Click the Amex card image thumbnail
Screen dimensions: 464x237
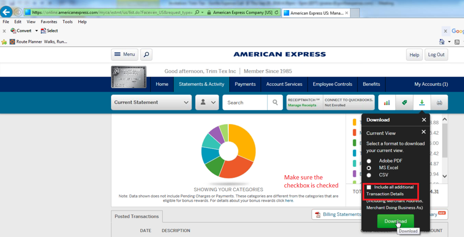128,77
